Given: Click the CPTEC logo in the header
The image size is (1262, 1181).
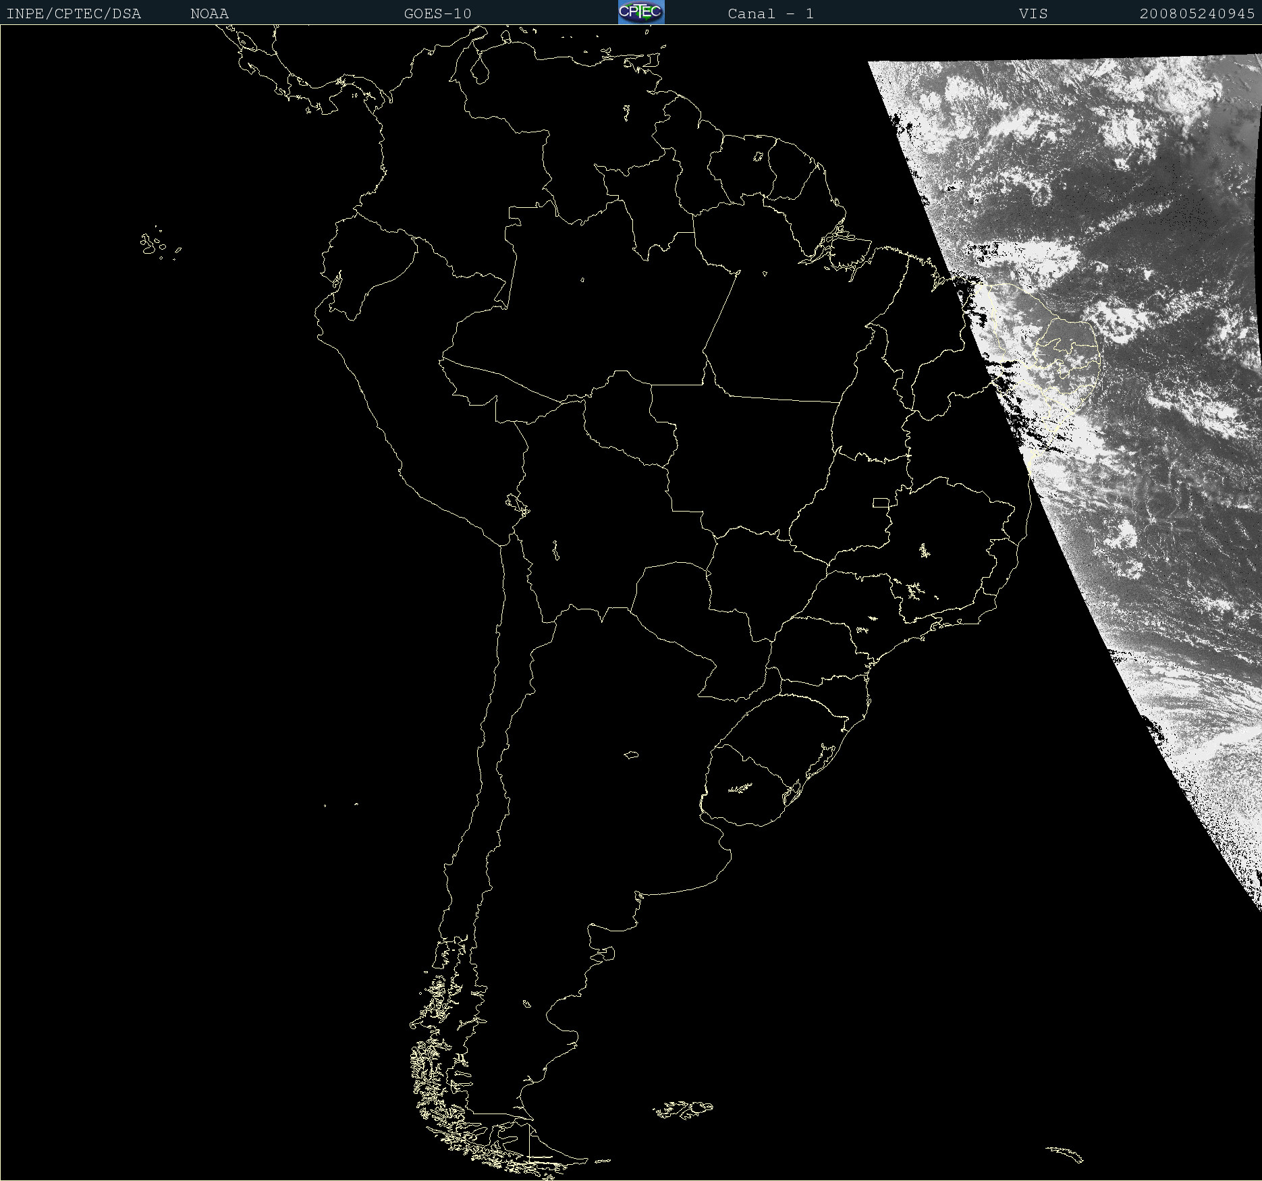Looking at the screenshot, I should pos(641,12).
